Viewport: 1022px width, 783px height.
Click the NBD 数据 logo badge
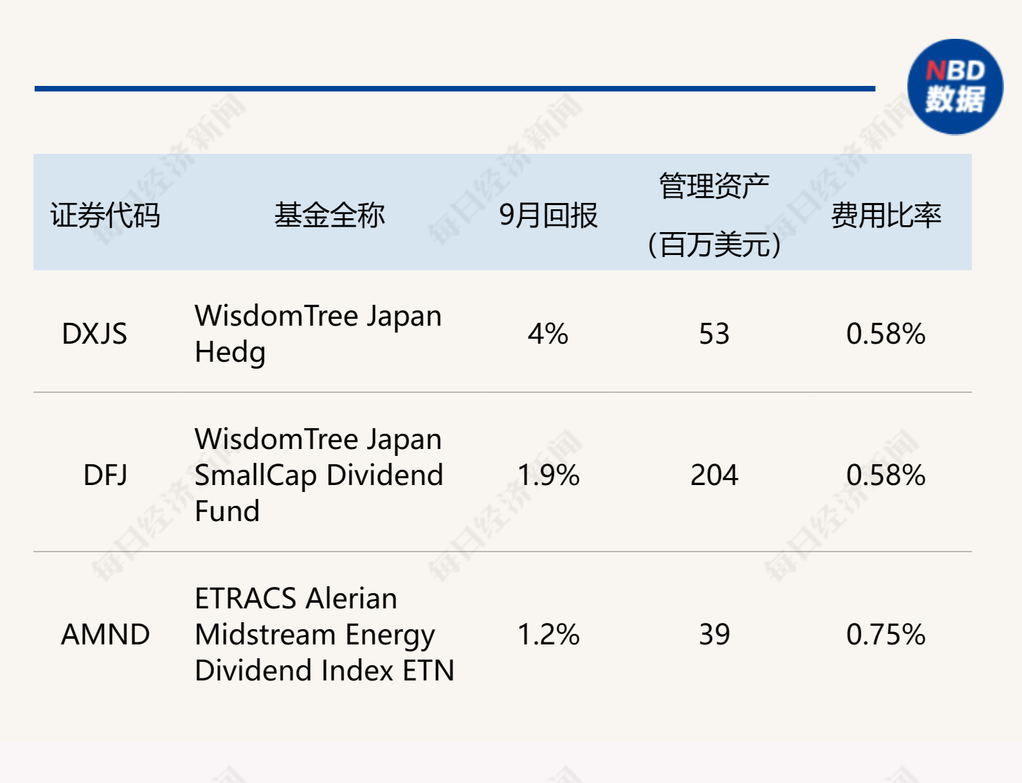[955, 87]
